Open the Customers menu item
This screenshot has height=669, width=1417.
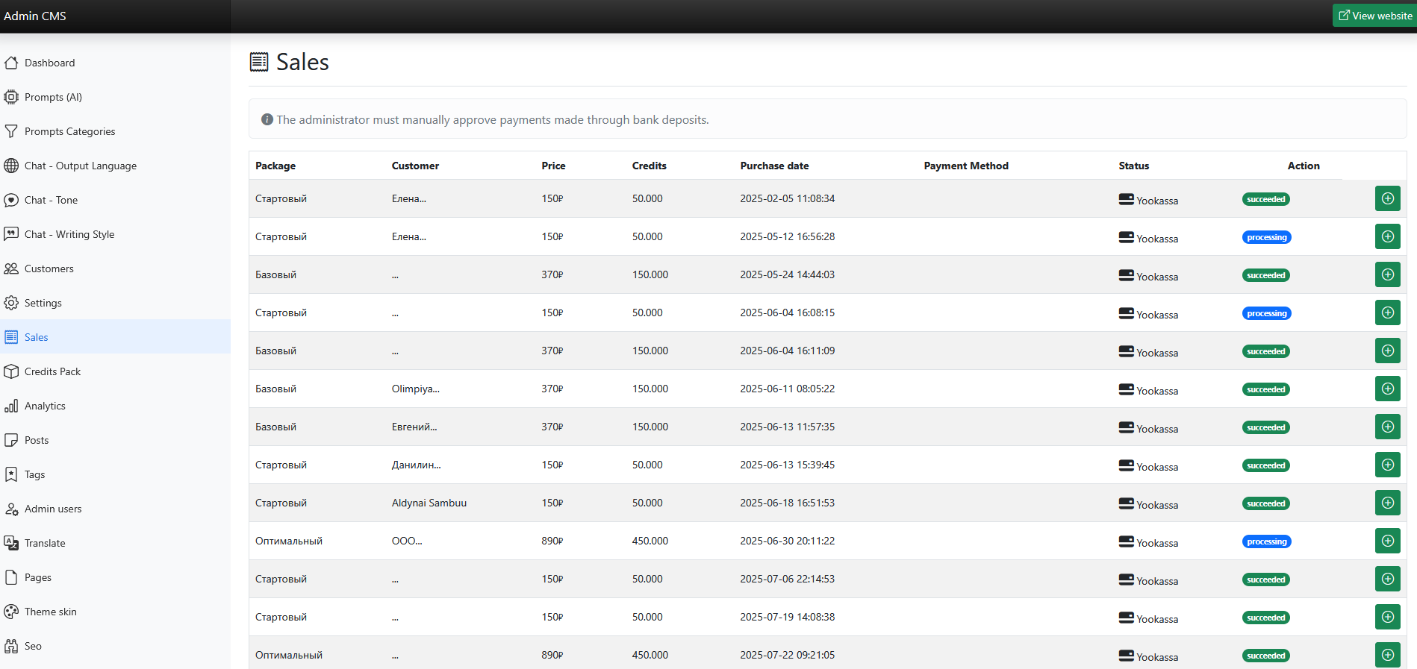49,268
